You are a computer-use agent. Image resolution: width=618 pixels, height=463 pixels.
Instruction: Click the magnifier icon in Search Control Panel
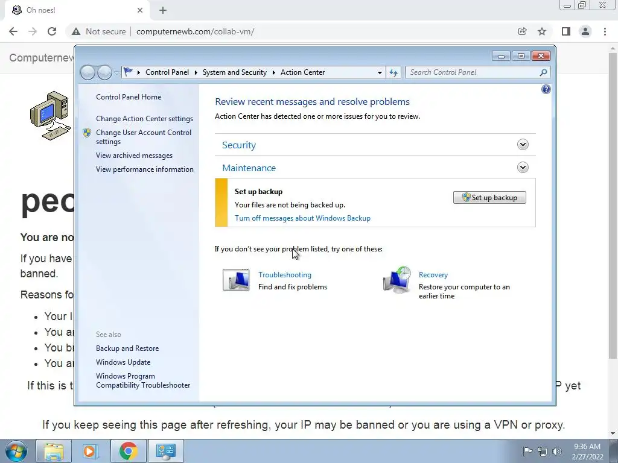coord(544,72)
